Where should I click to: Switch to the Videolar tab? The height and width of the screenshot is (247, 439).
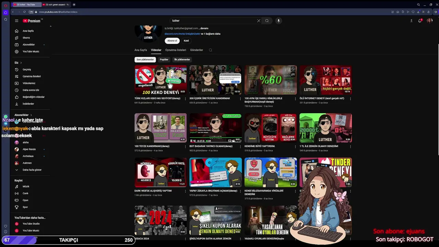tap(156, 50)
